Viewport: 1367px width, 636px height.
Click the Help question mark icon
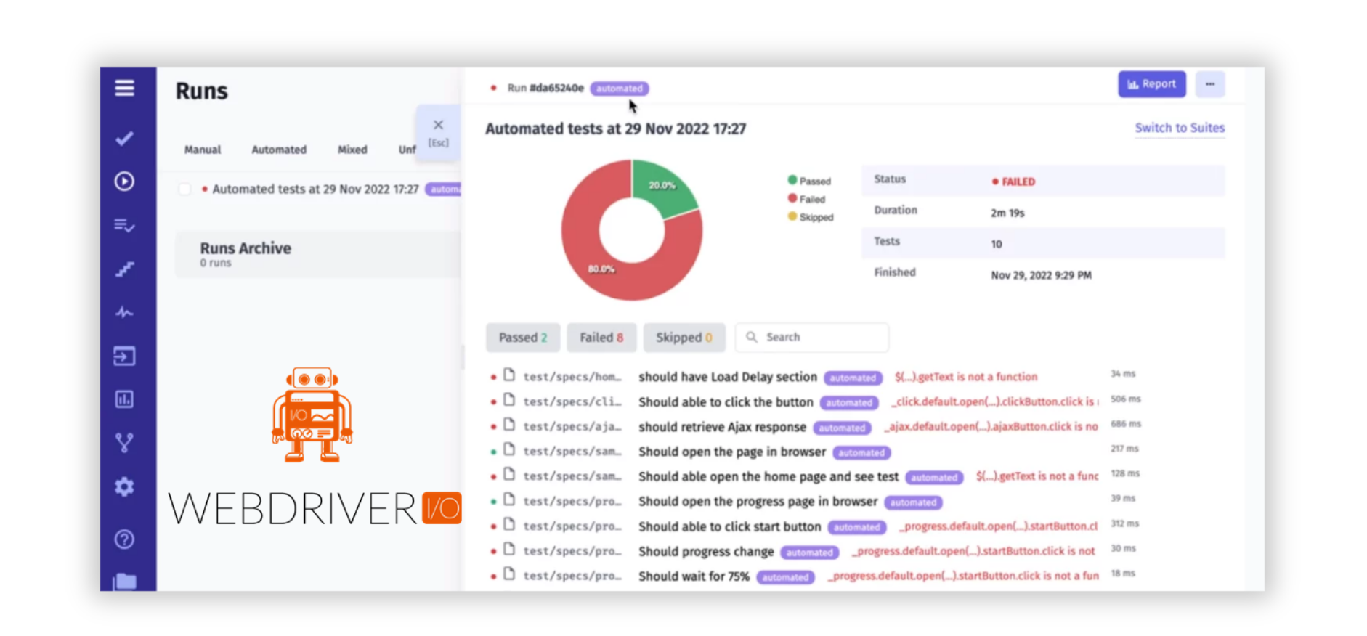(124, 539)
